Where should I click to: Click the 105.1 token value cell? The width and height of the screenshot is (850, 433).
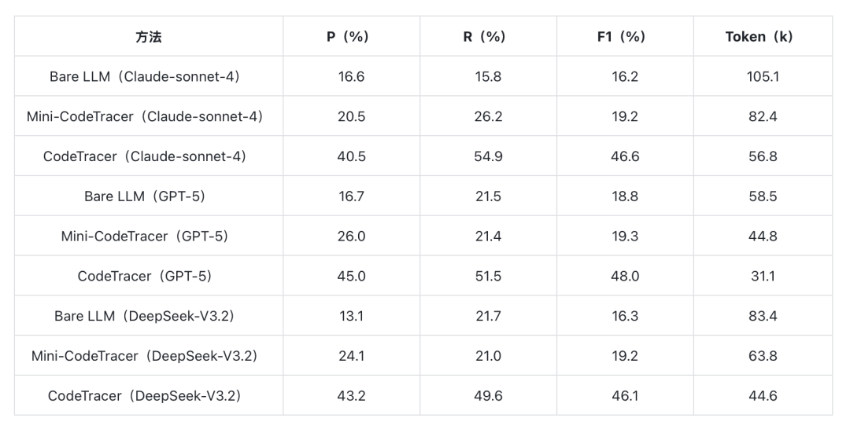click(762, 77)
